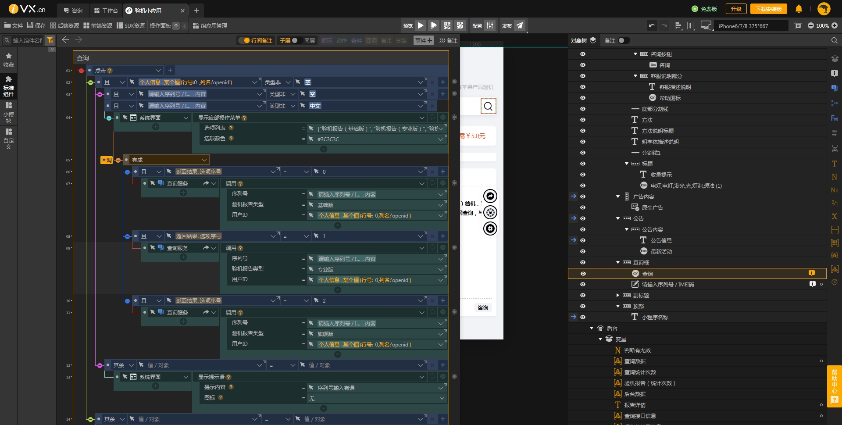Click the 咨询 button in phone preview
The width and height of the screenshot is (842, 425).
483,307
